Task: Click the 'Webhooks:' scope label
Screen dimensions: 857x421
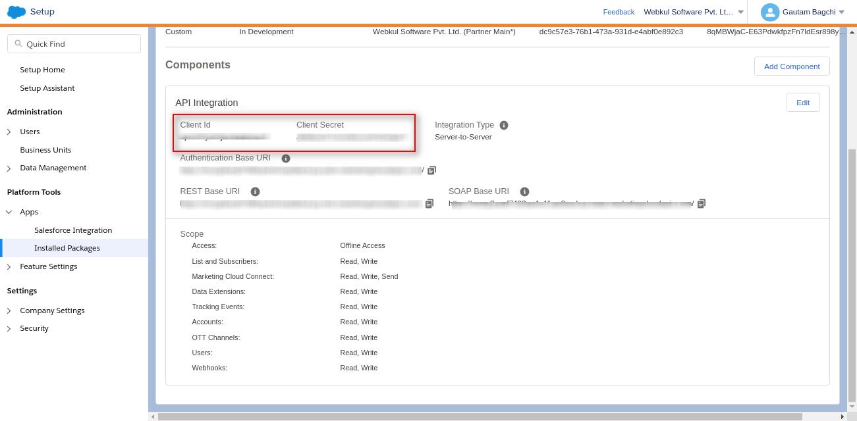Action: click(209, 368)
